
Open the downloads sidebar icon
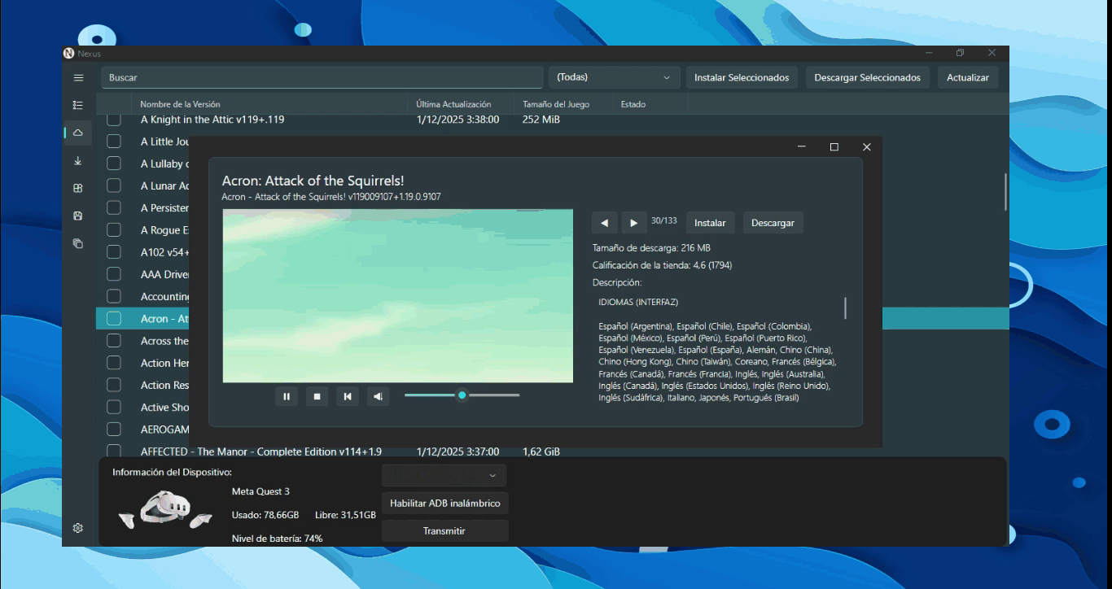pos(78,161)
